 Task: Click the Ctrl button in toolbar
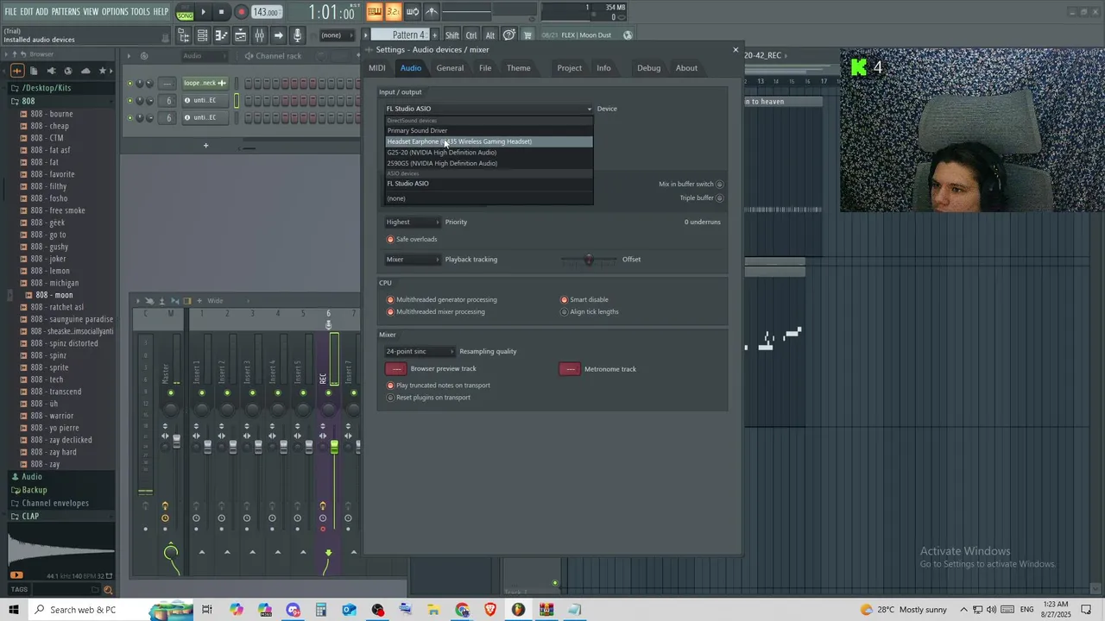pyautogui.click(x=471, y=35)
